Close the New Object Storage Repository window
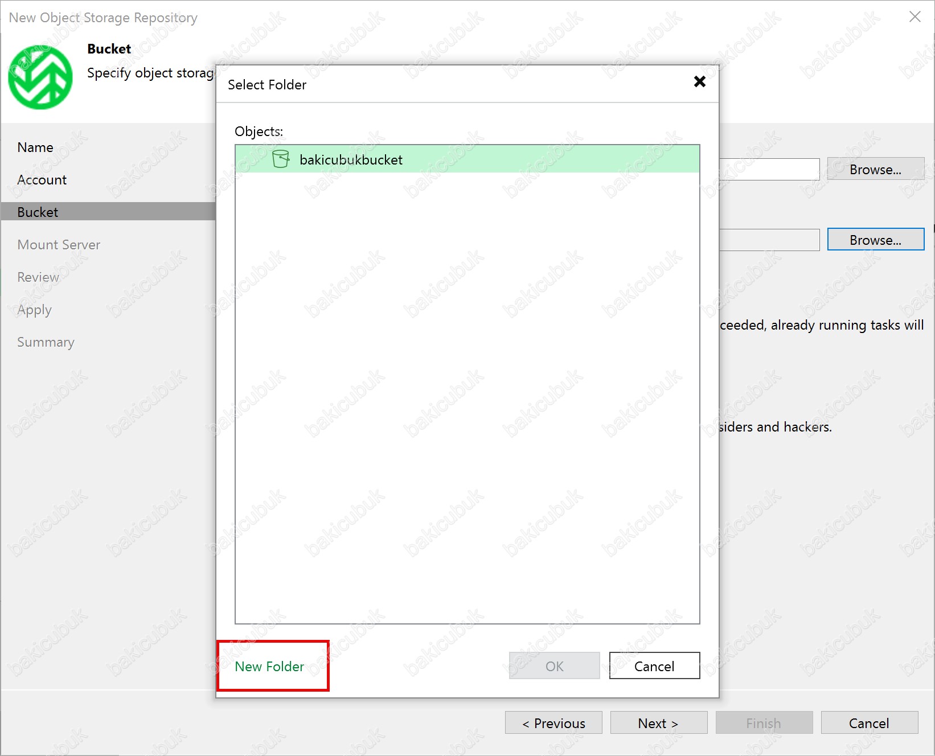The width and height of the screenshot is (935, 756). click(x=915, y=17)
